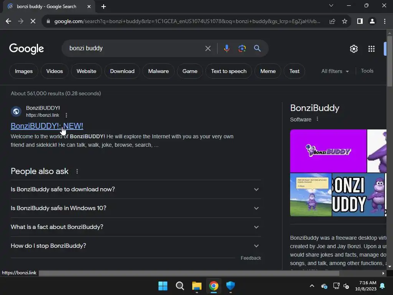This screenshot has width=393, height=295.
Task: Open the Windows XP desktop Bonzi image
Action: [311, 195]
